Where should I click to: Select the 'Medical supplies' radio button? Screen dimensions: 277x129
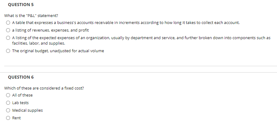coord(8,110)
